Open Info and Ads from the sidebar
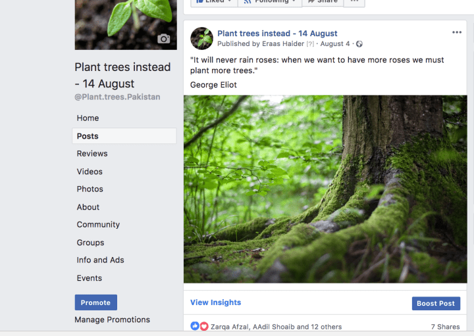 (100, 260)
